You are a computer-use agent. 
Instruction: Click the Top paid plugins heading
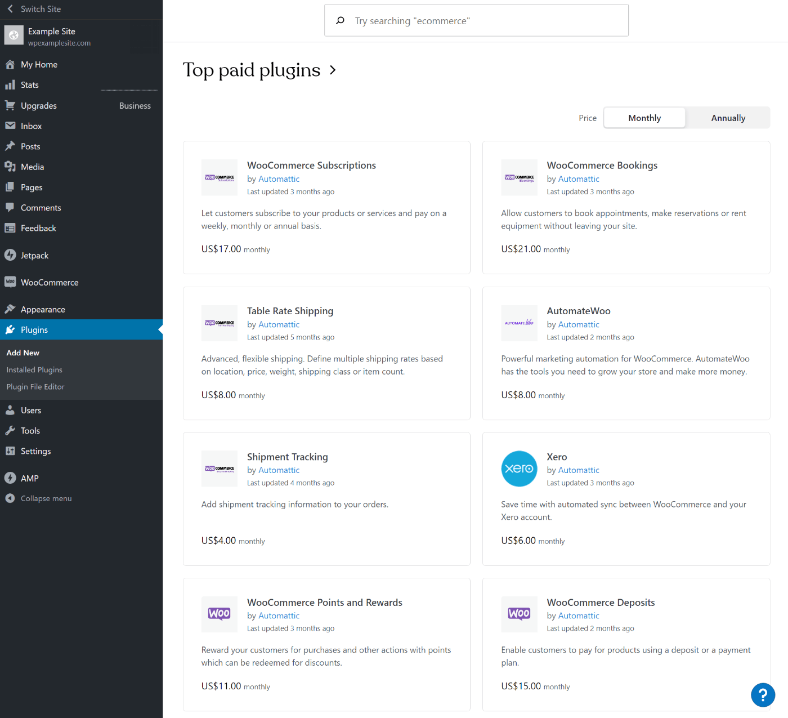pos(252,70)
